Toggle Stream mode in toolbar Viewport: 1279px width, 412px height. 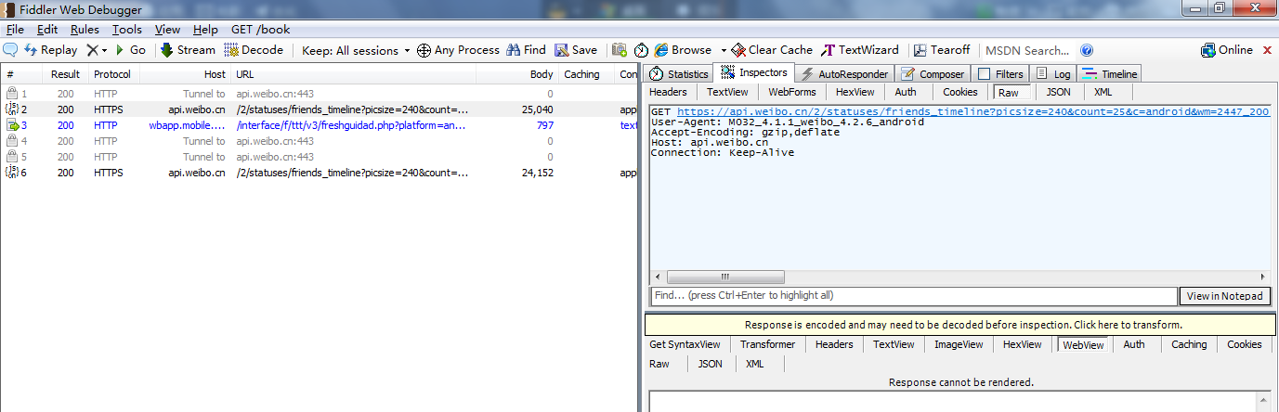(188, 50)
